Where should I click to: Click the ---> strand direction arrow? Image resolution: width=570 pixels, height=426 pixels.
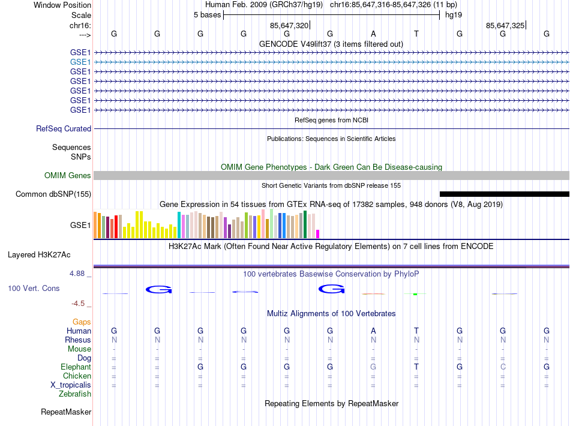(85, 35)
